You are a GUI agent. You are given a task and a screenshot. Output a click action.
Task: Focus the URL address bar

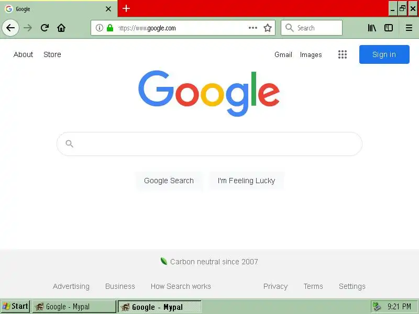tap(183, 28)
